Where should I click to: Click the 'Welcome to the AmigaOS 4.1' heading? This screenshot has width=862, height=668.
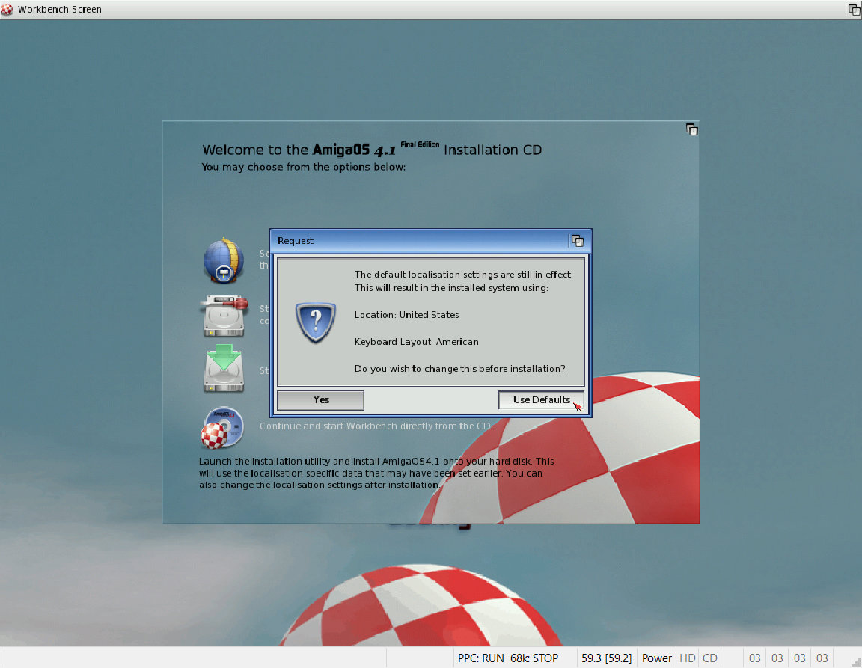pos(372,150)
